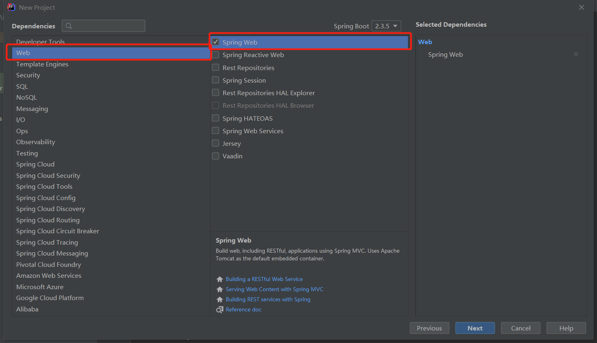Select the Messaging category
The height and width of the screenshot is (343, 597).
pos(111,109)
